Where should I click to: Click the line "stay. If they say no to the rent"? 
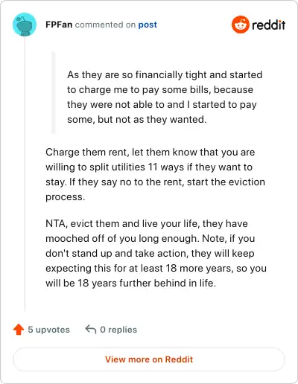click(155, 182)
